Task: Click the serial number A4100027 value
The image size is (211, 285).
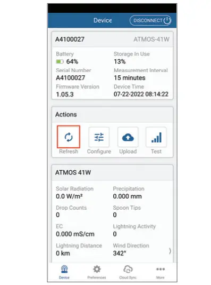Action: [x=70, y=78]
